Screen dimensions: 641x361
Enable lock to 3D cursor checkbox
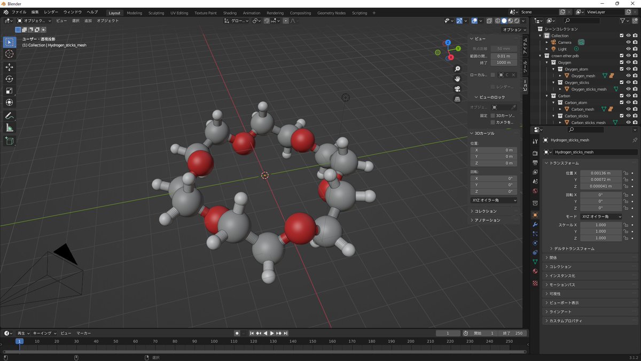point(493,116)
